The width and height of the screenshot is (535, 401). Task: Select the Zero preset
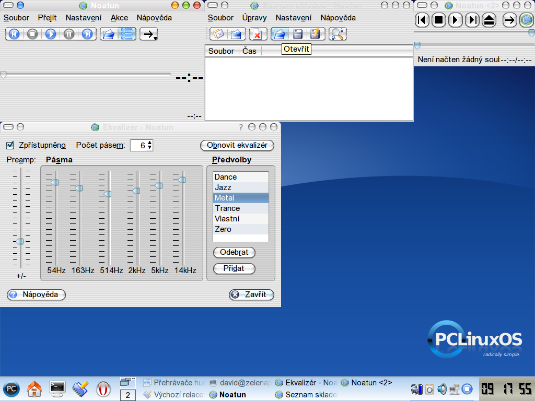pos(240,229)
